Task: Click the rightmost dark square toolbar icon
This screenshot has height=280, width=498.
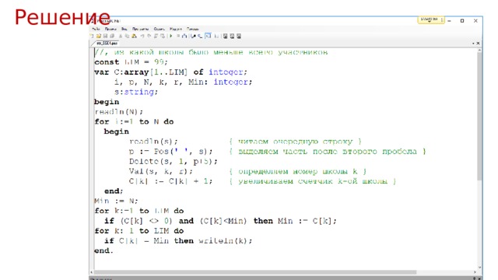Action: pyautogui.click(x=239, y=36)
